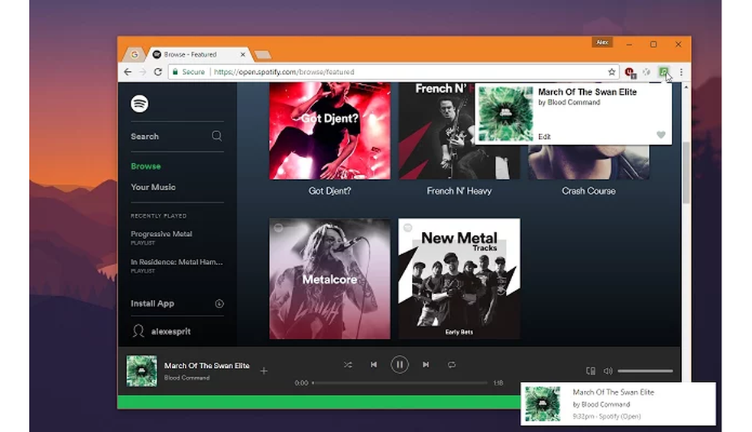Go forward in browser
Viewport: 752px width, 432px height.
[x=142, y=72]
